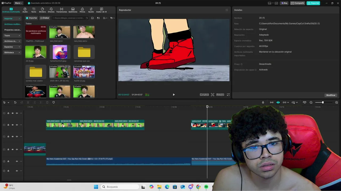Enter fullscreen preview
This screenshot has height=191, width=341.
point(228,95)
